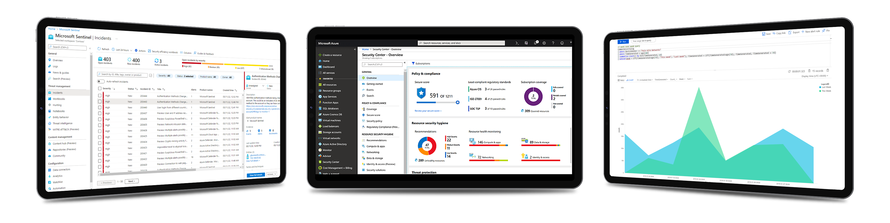Go to Next page of incidents
The height and width of the screenshot is (223, 890).
(x=132, y=181)
